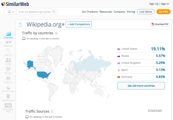Open the Audience binoculars section
The height and width of the screenshot is (120, 173).
[8, 80]
